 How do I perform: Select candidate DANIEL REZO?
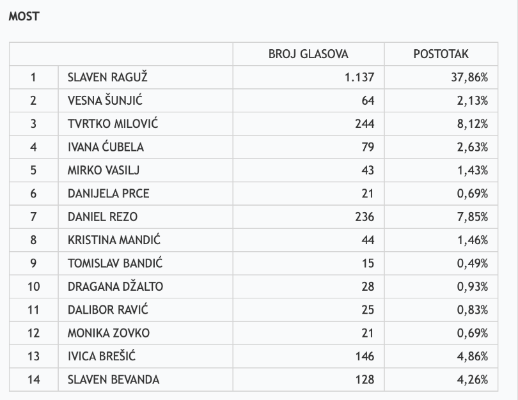[x=102, y=217]
